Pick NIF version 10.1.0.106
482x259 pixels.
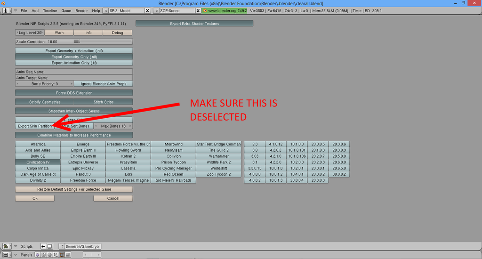[297, 156]
